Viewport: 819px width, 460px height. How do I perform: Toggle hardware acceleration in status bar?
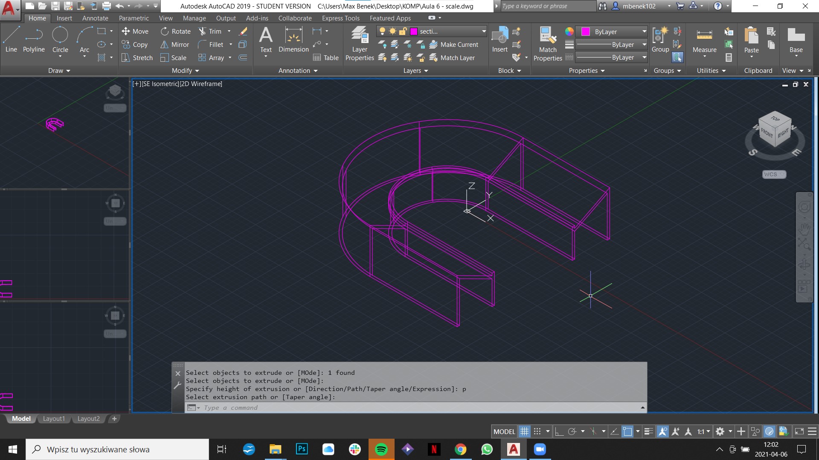coord(769,431)
